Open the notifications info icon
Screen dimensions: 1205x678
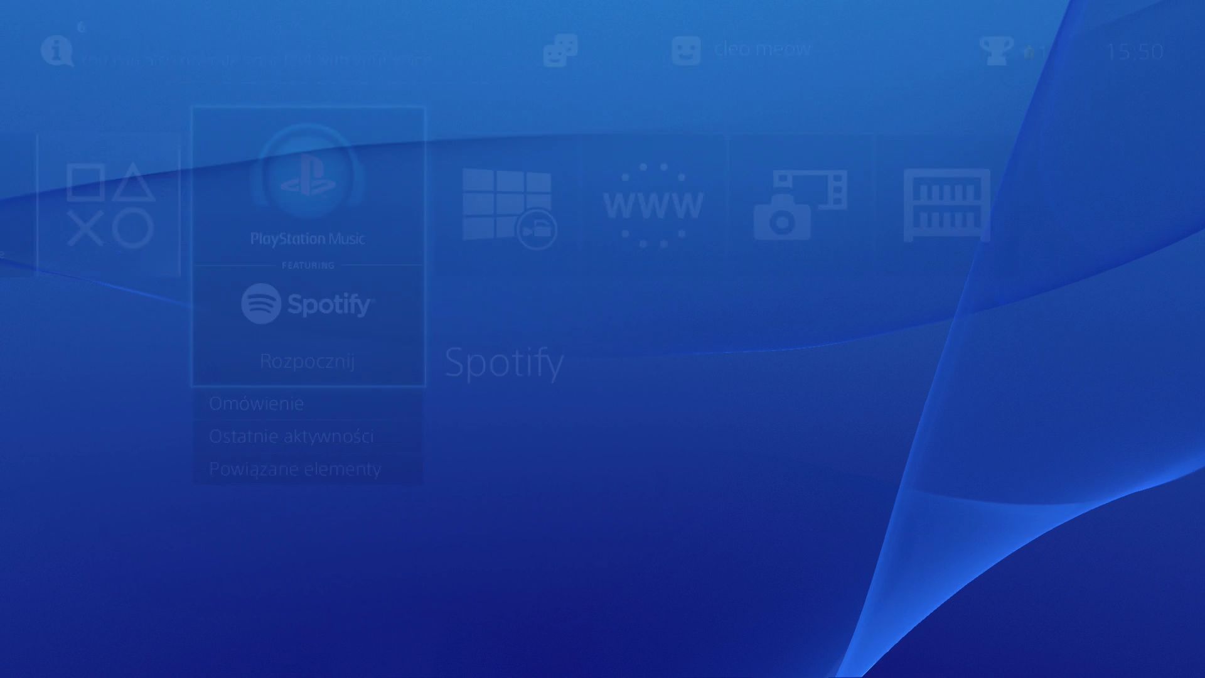pos(56,50)
